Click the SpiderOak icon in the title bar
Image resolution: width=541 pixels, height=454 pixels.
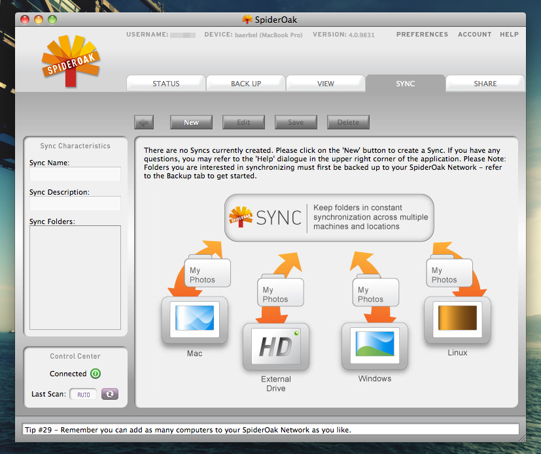247,20
